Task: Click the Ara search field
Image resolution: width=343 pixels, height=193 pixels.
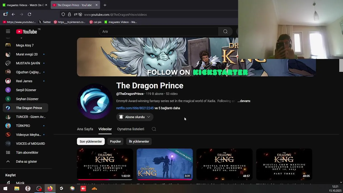Action: [159, 31]
